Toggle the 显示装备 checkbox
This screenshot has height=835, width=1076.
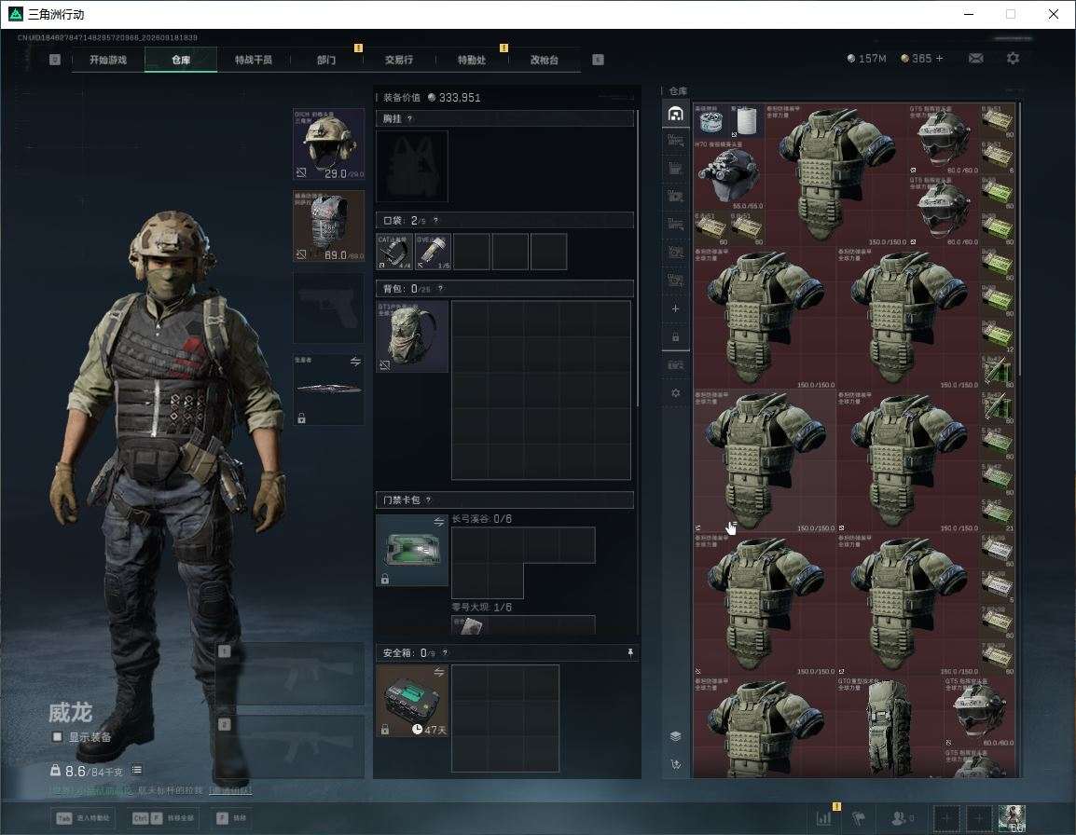point(58,737)
